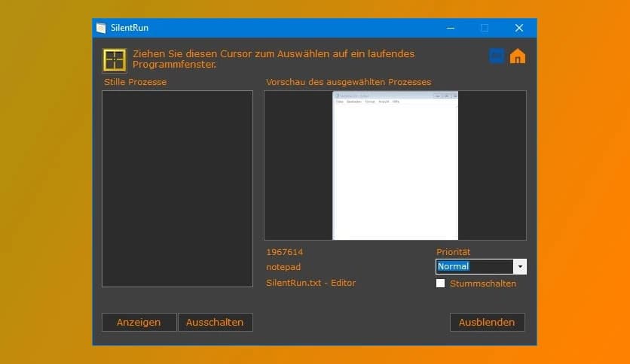Click the Stummschalten label text
The height and width of the screenshot is (364, 630).
point(483,284)
